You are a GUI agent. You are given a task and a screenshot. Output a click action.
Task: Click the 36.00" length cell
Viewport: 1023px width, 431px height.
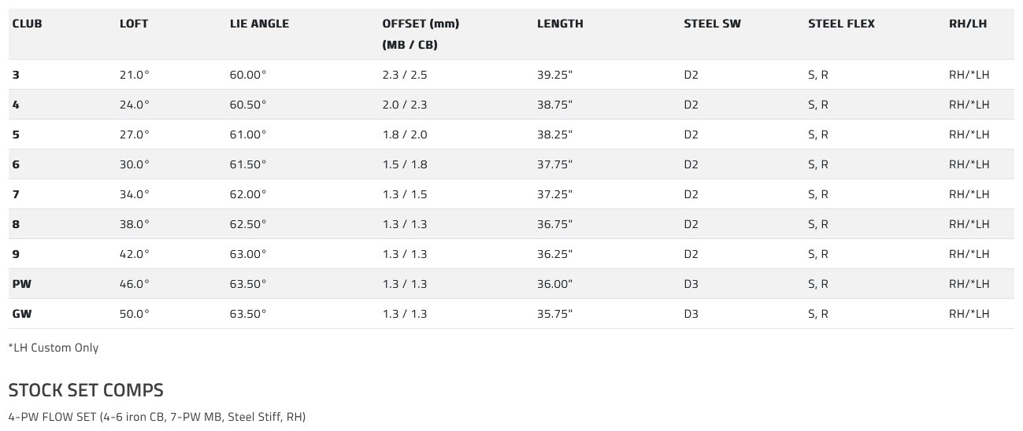coord(554,284)
